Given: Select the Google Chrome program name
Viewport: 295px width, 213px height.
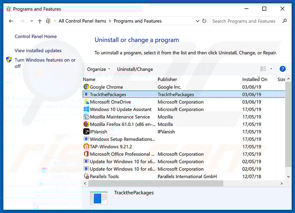Looking at the screenshot, I should pos(106,87).
